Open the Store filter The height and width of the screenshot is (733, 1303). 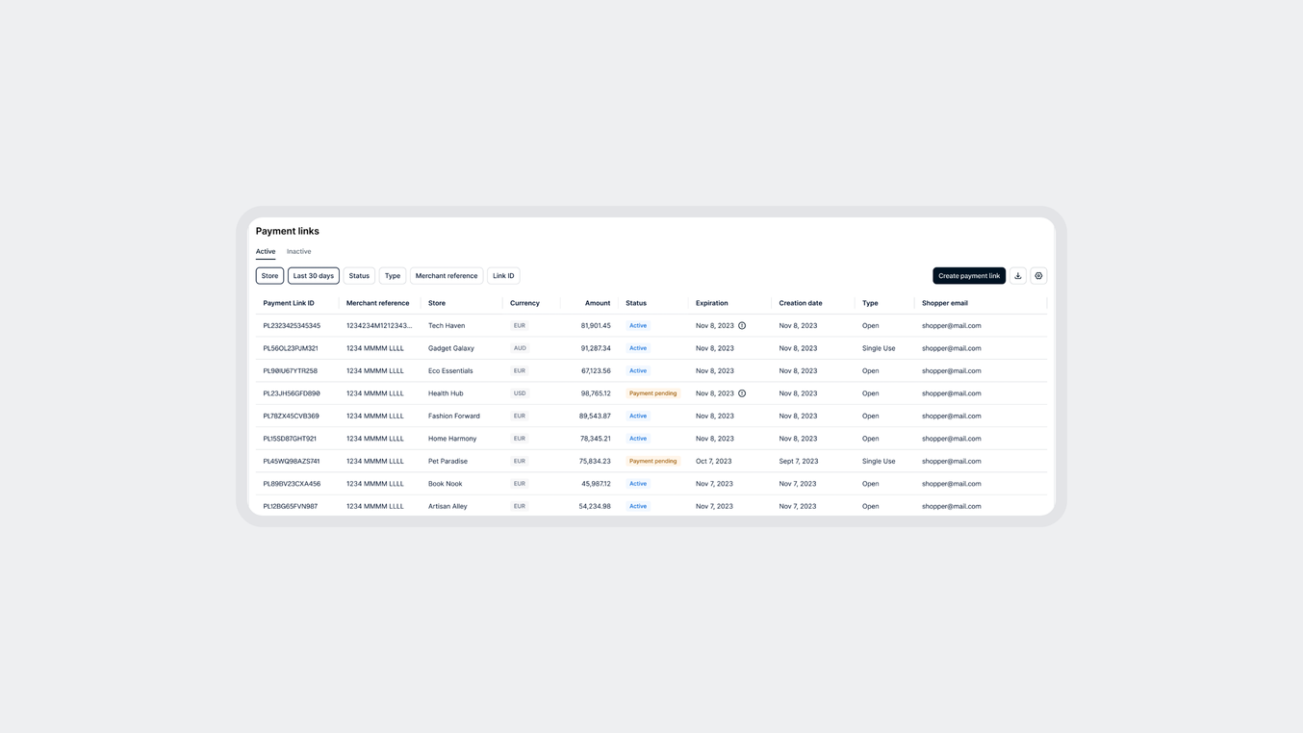click(269, 275)
